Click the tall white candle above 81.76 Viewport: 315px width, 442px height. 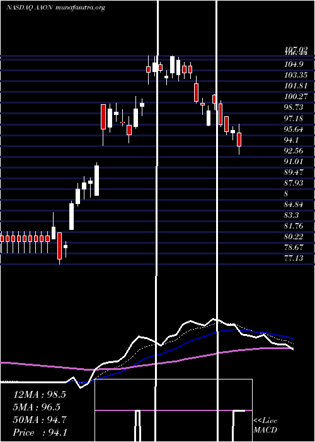point(71,217)
